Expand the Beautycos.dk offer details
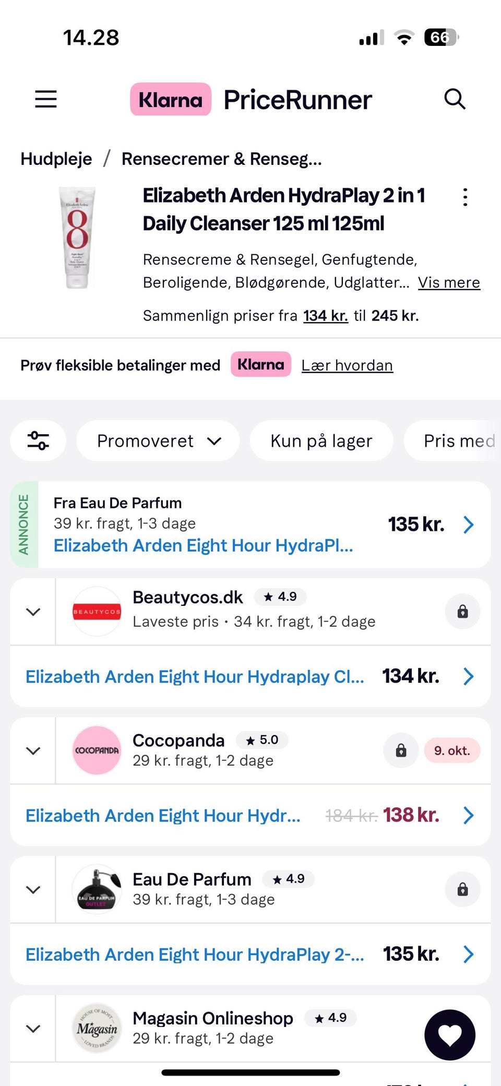The width and height of the screenshot is (501, 1086). (33, 612)
